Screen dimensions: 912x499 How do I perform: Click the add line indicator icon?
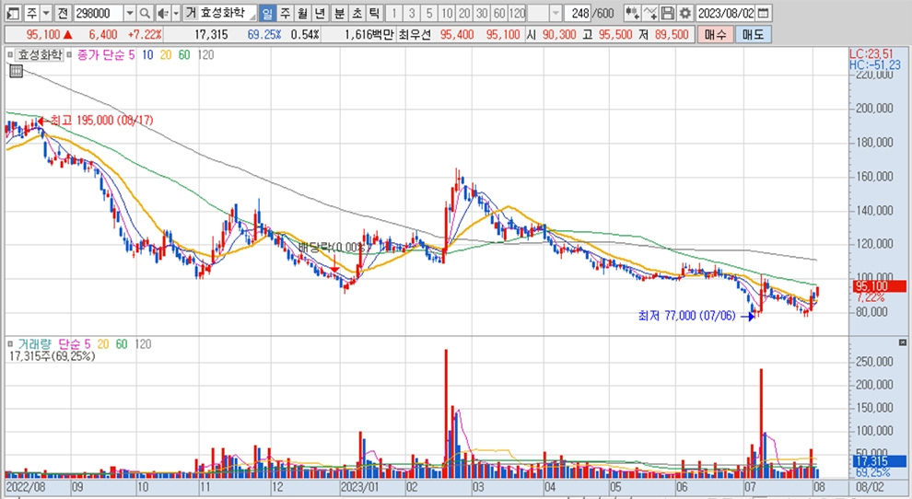(x=650, y=14)
